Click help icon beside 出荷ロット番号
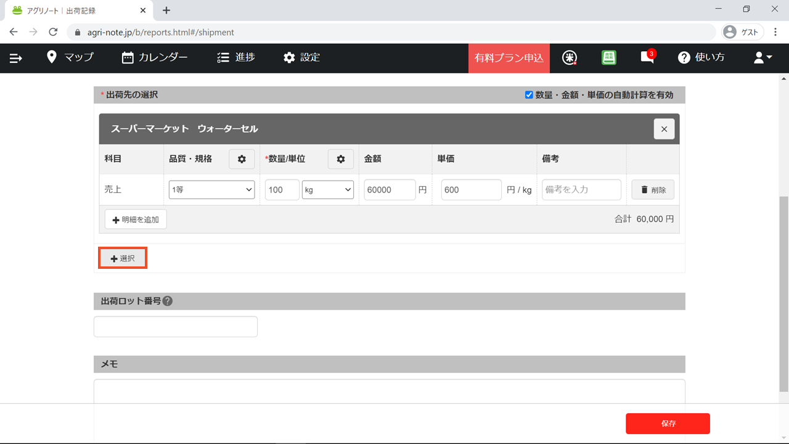The width and height of the screenshot is (789, 444). 168,302
